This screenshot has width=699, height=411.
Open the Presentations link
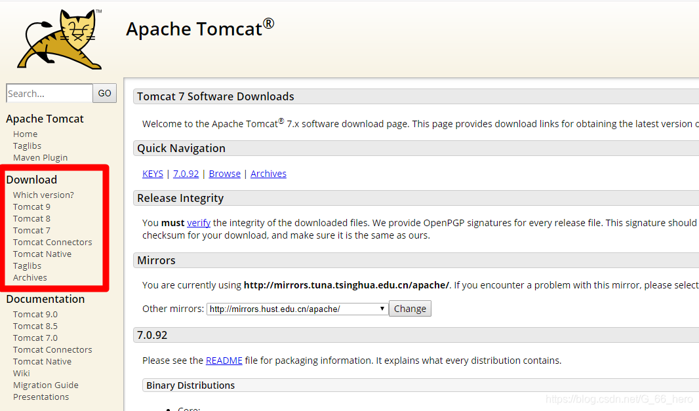click(41, 397)
